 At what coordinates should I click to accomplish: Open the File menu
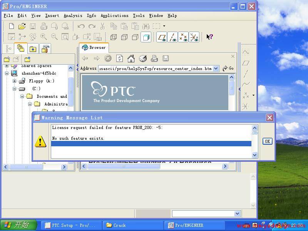(x=8, y=15)
